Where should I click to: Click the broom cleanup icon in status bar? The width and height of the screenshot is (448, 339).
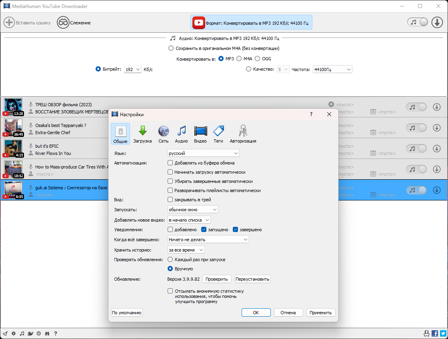[x=5, y=333]
